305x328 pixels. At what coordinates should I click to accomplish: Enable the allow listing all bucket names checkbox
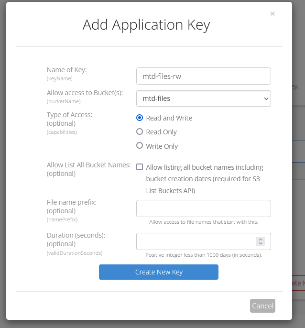click(140, 167)
